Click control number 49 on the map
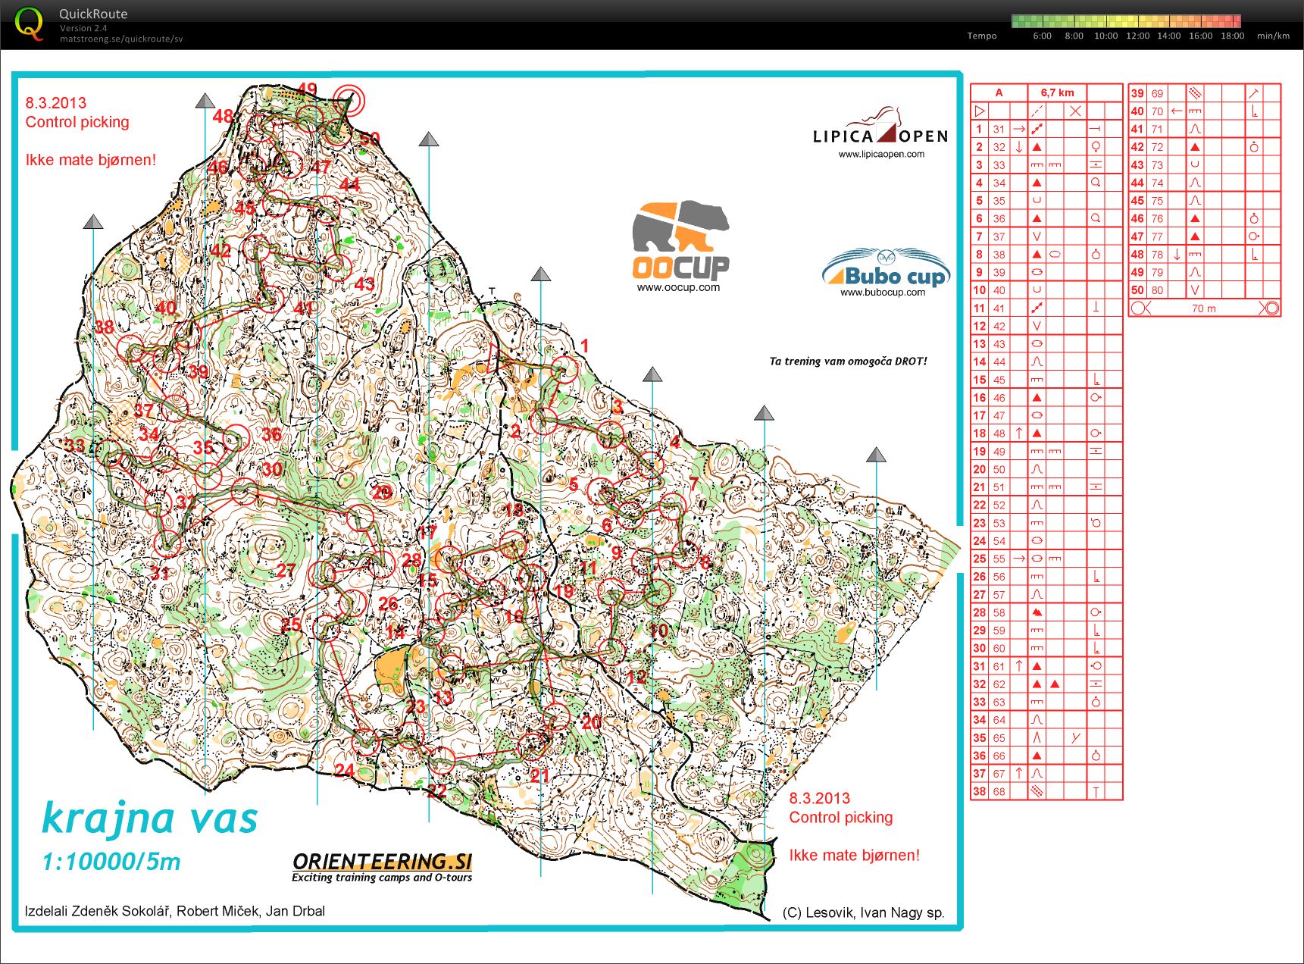This screenshot has width=1304, height=964. [x=307, y=89]
